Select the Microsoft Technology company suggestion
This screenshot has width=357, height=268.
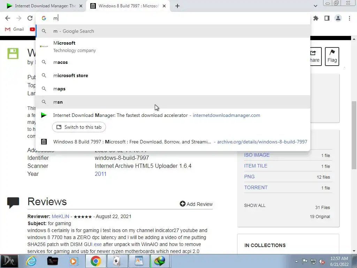[173, 46]
